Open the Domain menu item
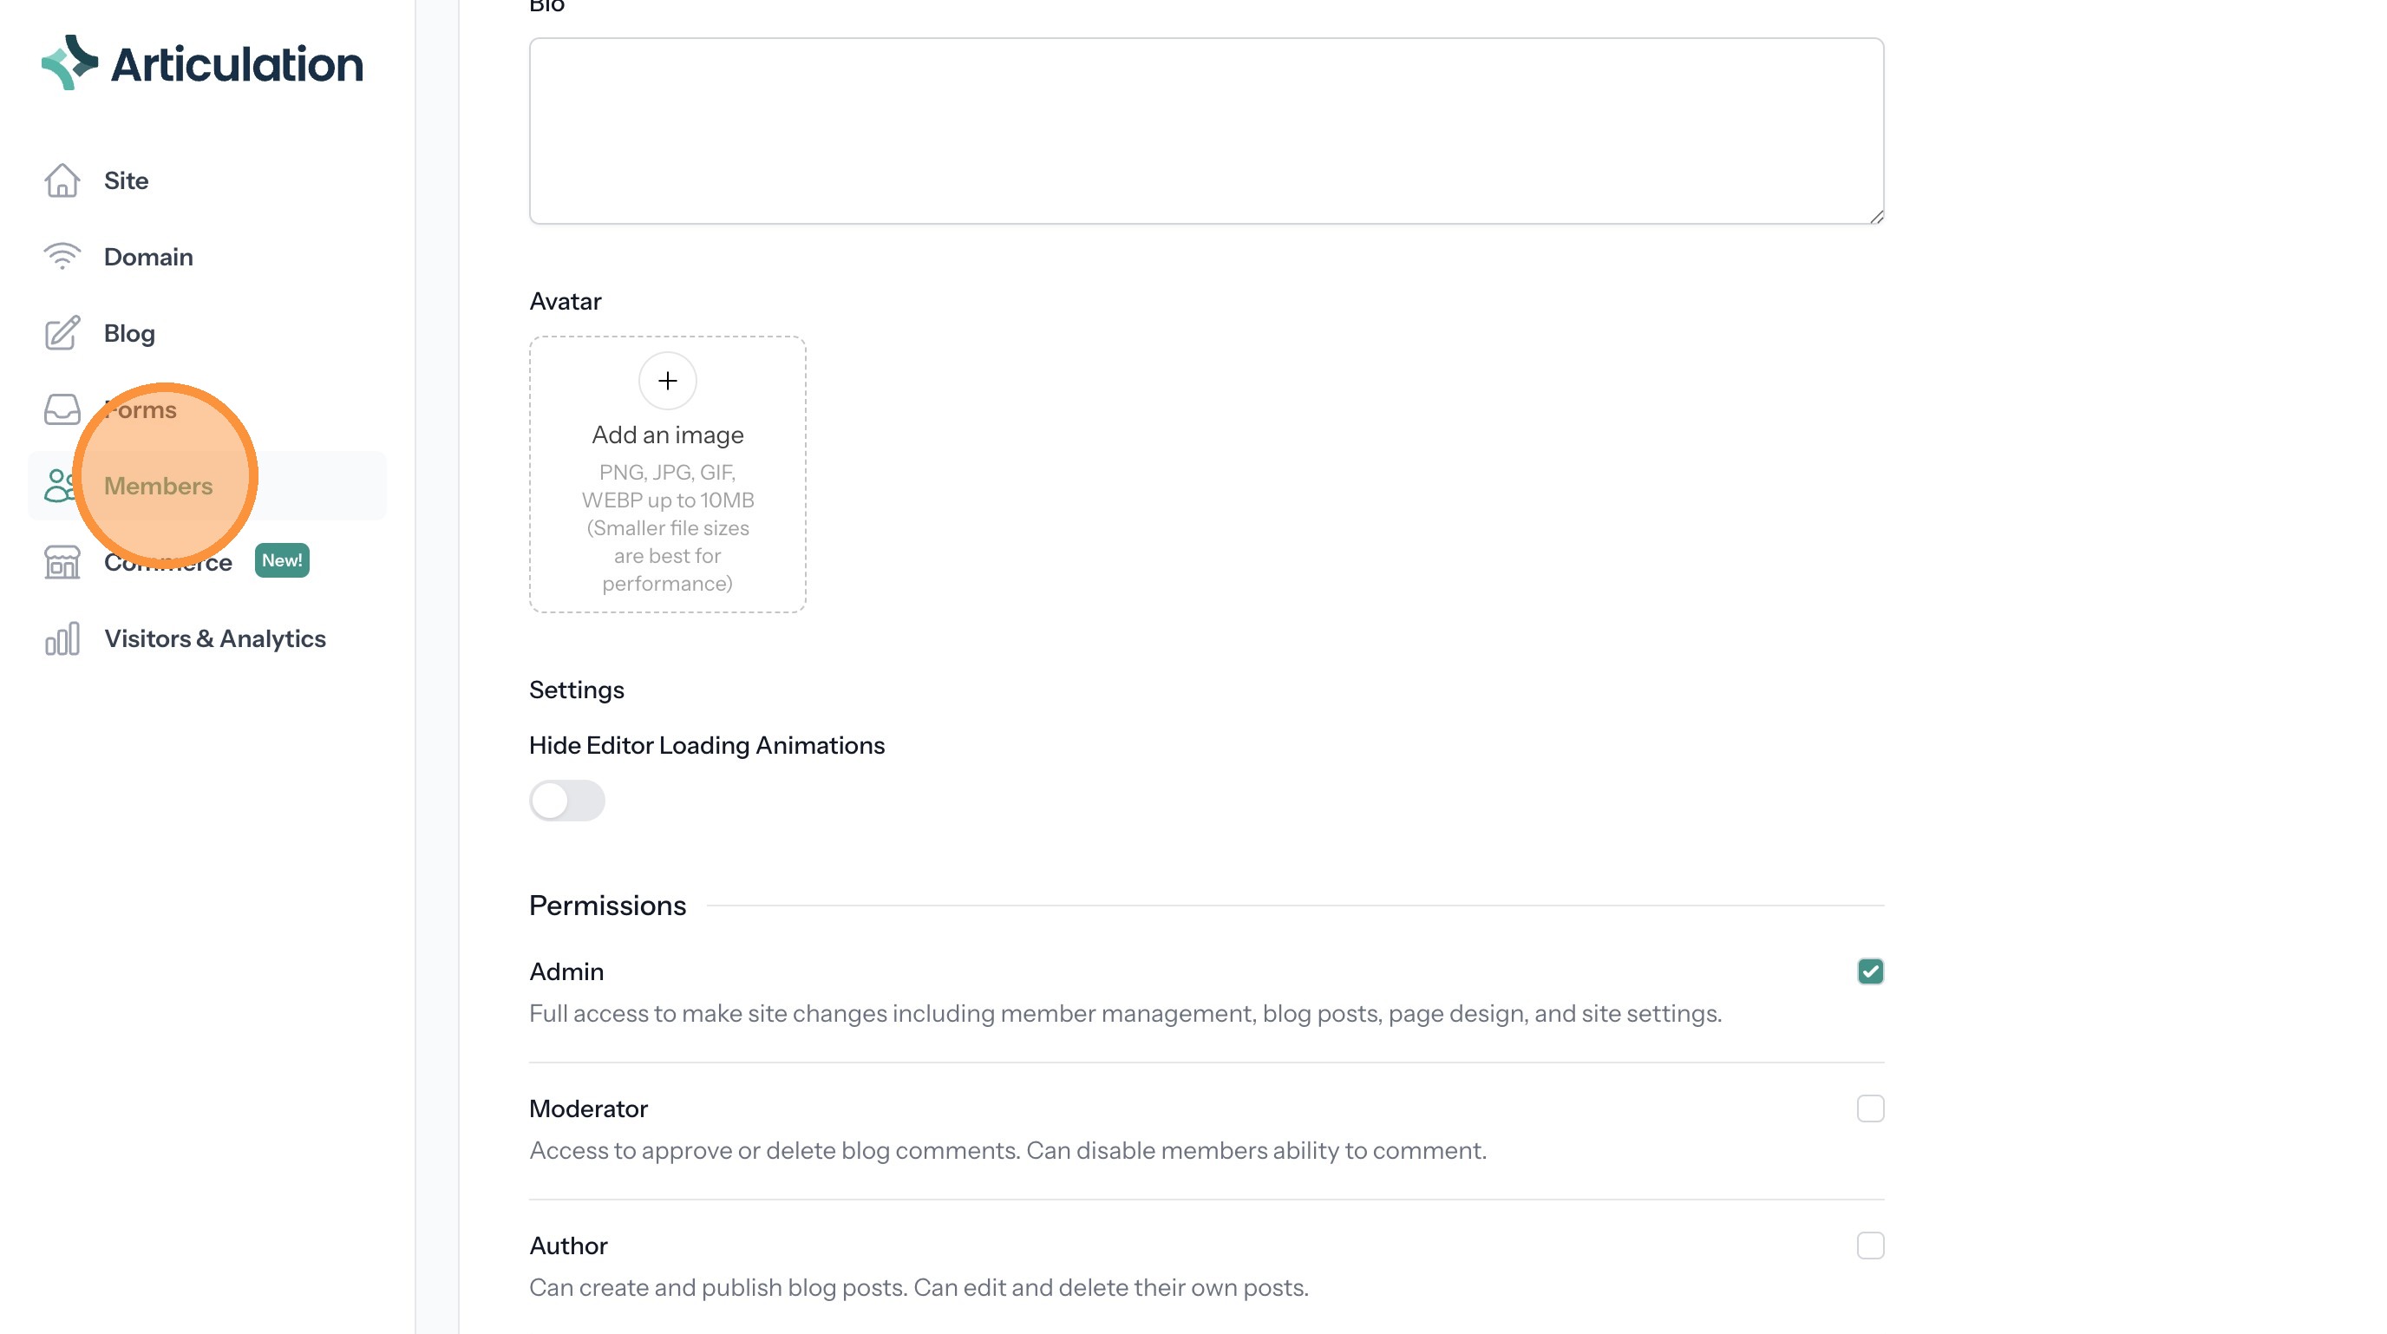The image size is (2387, 1334). (148, 257)
